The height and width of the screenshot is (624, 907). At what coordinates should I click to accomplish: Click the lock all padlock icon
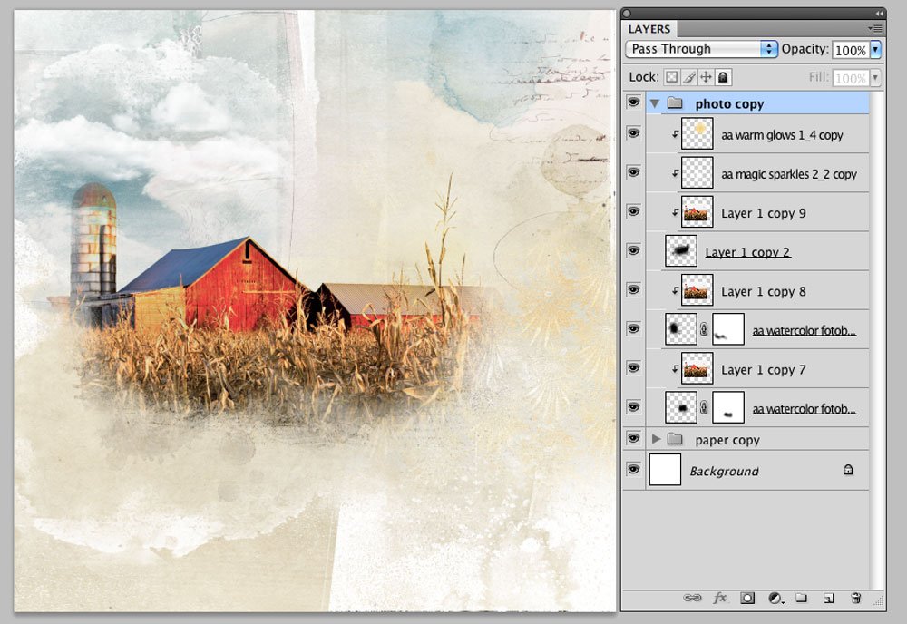pos(723,77)
